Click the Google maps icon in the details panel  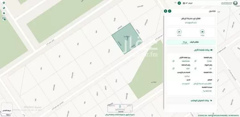(202, 32)
